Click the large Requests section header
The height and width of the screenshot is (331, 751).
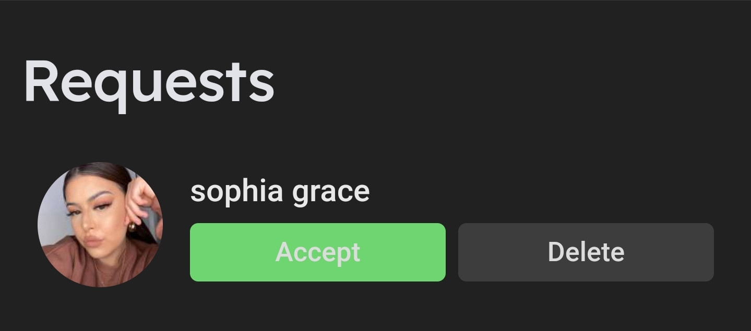coord(149,82)
